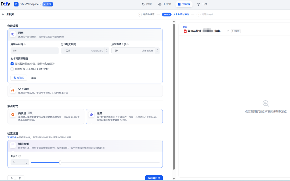Click the Top K value field
The image size is (290, 181).
pos(17,162)
